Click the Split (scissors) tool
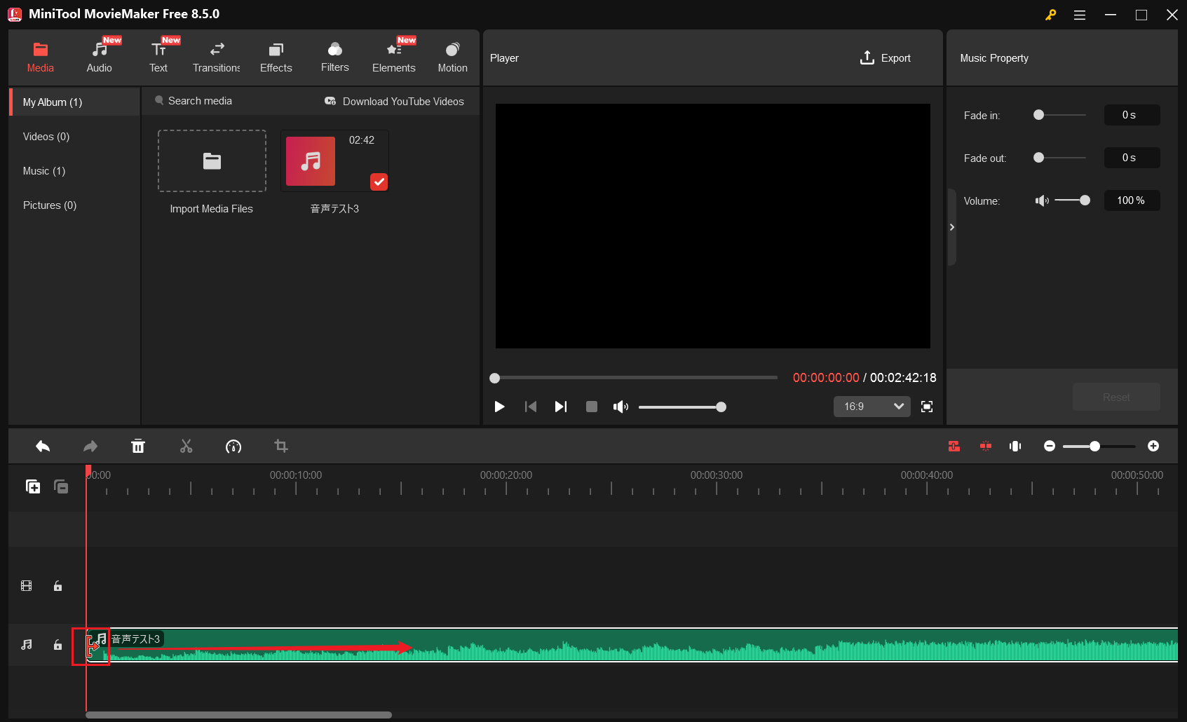 pos(186,446)
